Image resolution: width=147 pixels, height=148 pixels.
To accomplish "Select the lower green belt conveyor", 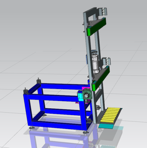I will point(101,78).
